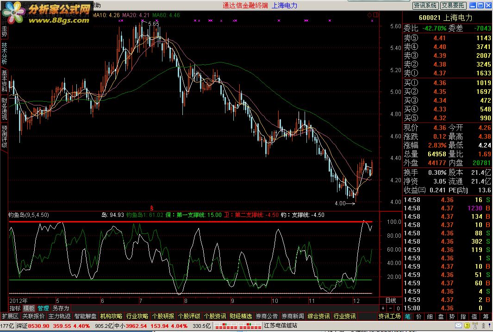
Task: Click the red $ marker below the chart
Action: pyautogui.click(x=151, y=208)
